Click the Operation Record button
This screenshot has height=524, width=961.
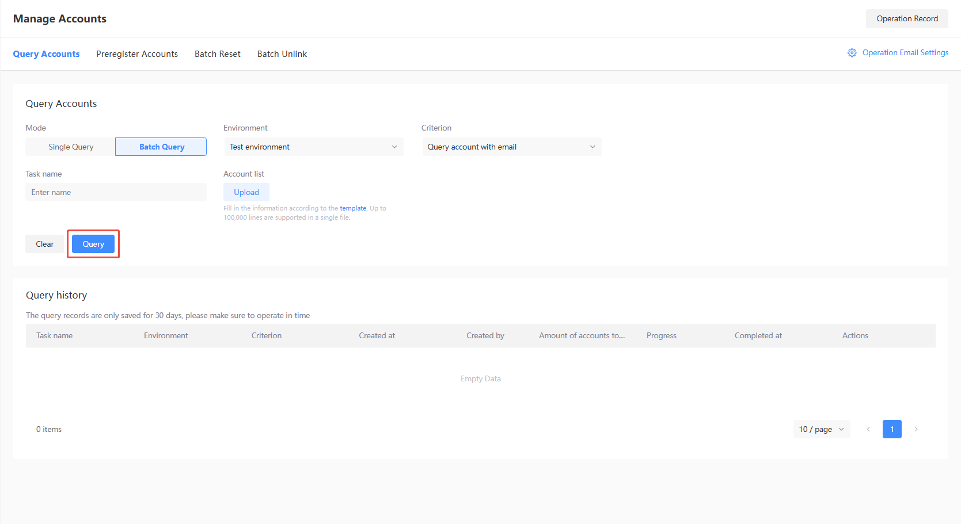pyautogui.click(x=907, y=18)
